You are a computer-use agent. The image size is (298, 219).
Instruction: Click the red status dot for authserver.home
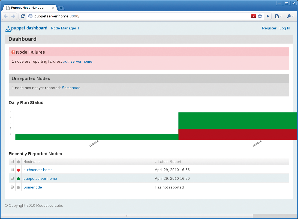click(19, 170)
